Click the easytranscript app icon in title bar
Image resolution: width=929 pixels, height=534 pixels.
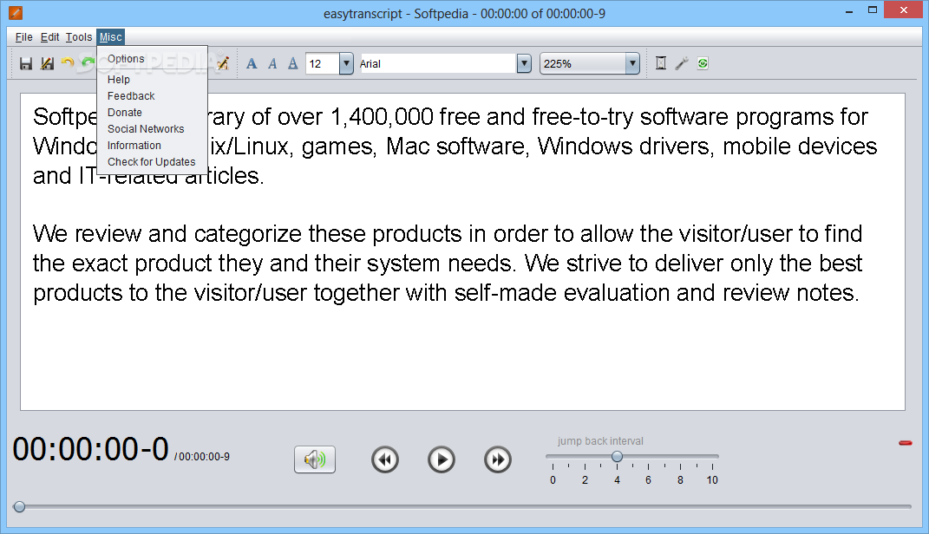(x=16, y=12)
